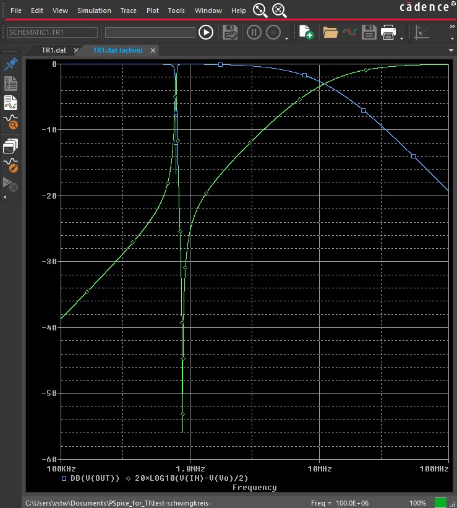The image size is (457, 508).
Task: Click the file path in status bar
Action: [118, 503]
